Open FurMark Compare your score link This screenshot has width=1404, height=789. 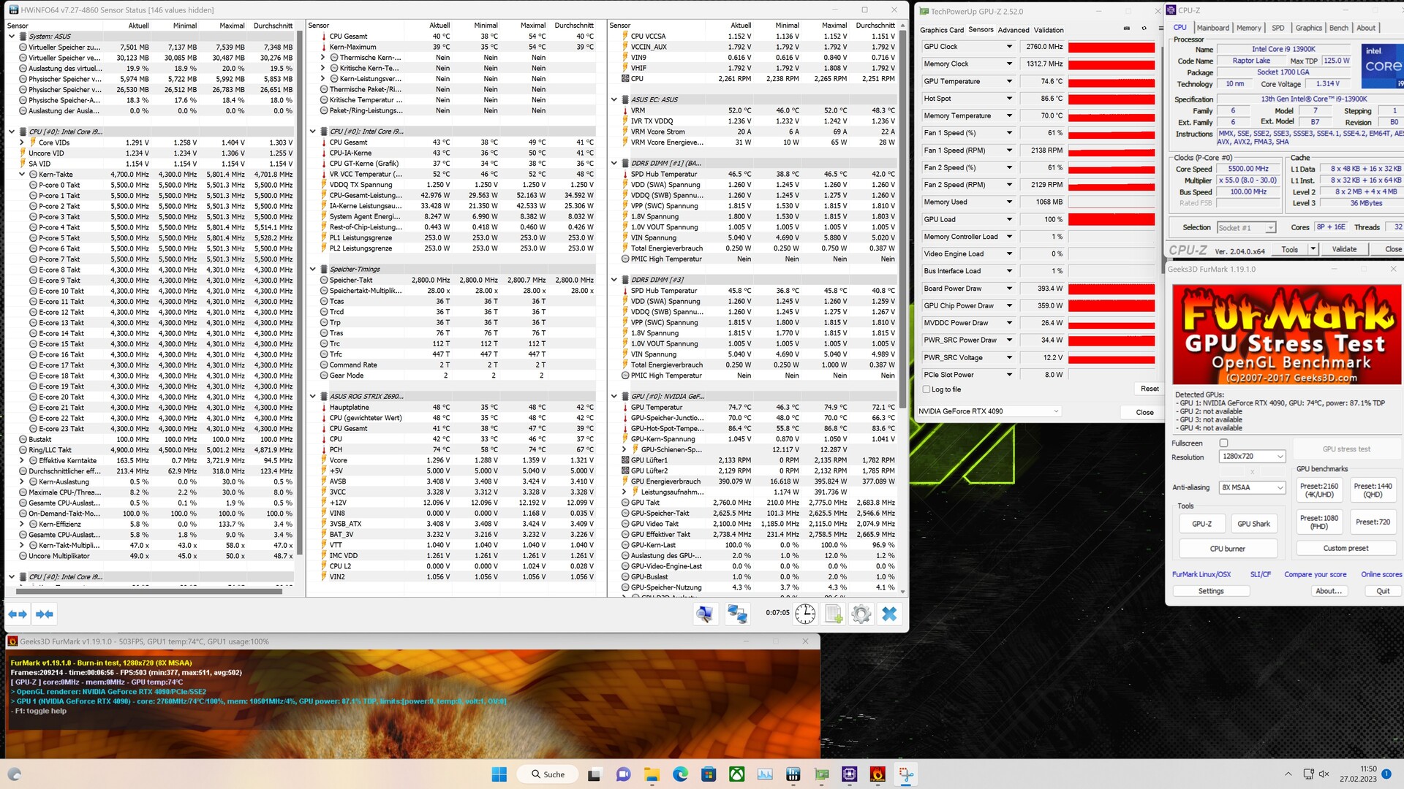1315,575
